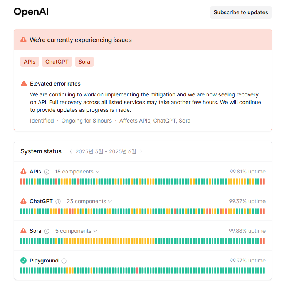Viewport: 284px width, 286px height.
Task: Click the last red bar in APIs uptime
Action: click(x=264, y=182)
